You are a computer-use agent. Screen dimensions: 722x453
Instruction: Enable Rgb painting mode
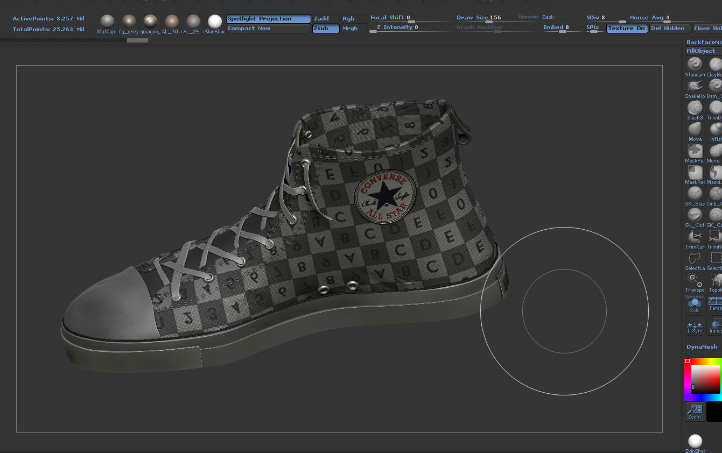coord(354,19)
